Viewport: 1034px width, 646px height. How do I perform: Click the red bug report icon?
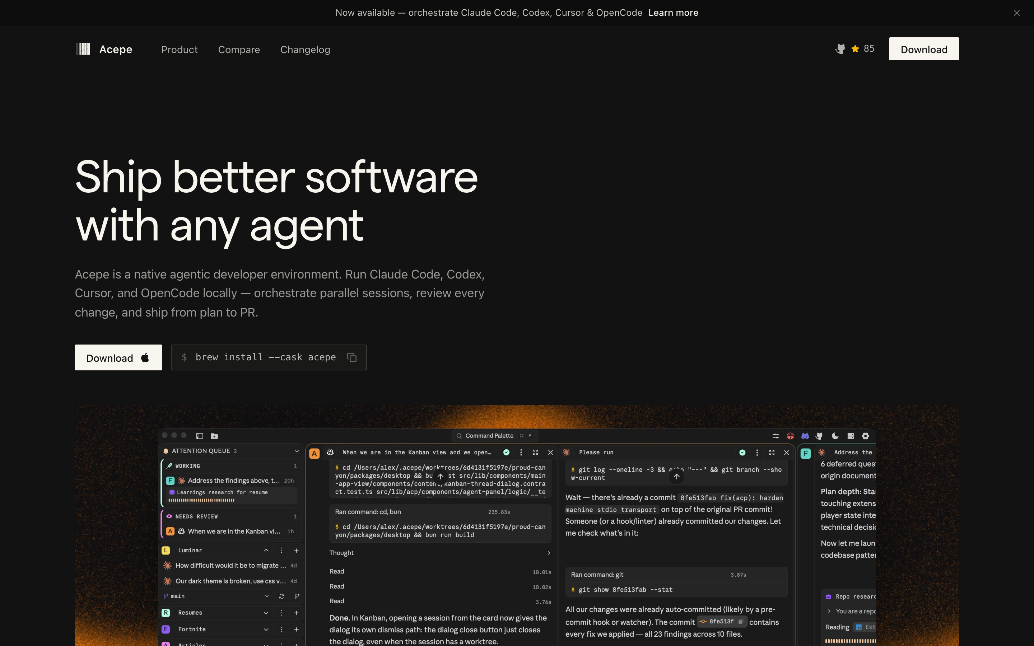pyautogui.click(x=791, y=436)
